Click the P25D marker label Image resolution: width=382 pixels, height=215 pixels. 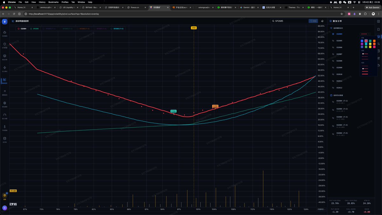click(173, 111)
